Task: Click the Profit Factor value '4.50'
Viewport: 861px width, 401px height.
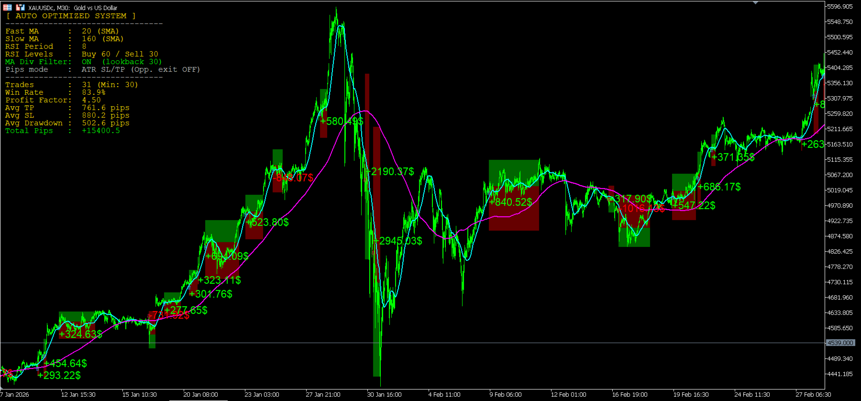Action: 91,100
